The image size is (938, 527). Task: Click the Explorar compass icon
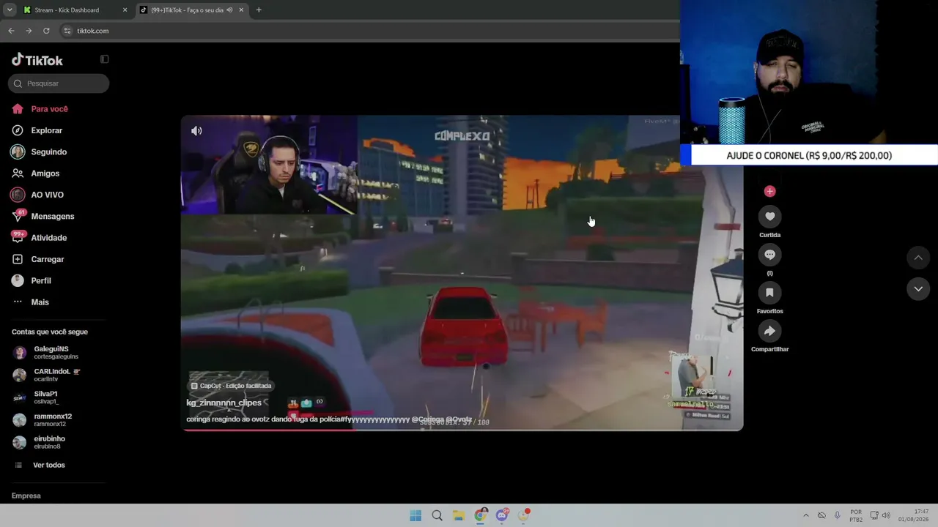[x=18, y=130]
